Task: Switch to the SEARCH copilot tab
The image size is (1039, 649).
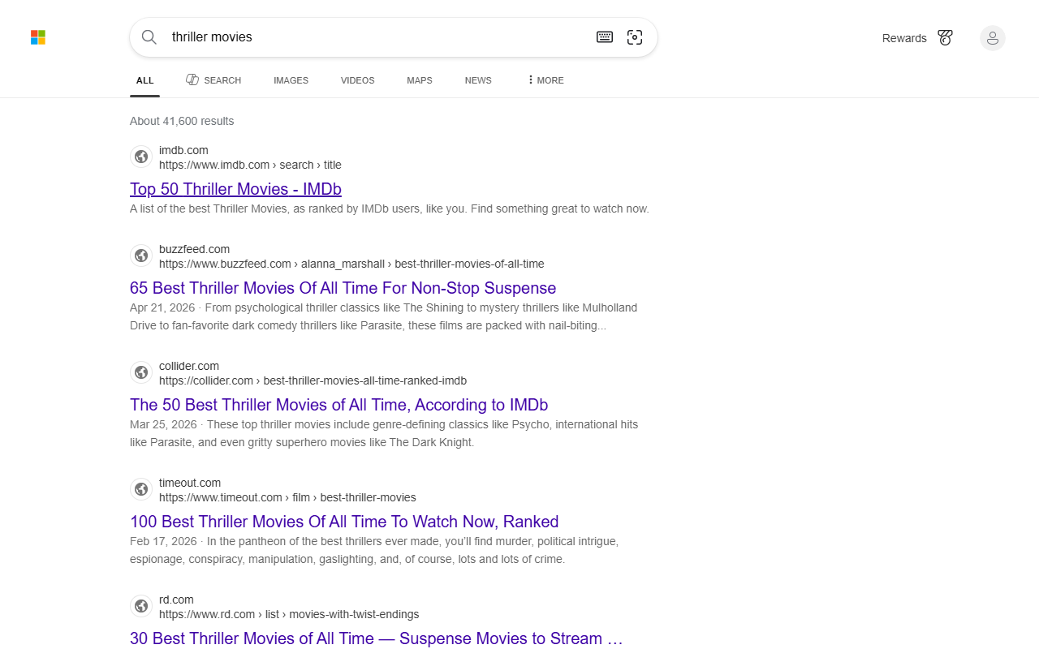Action: click(x=213, y=80)
